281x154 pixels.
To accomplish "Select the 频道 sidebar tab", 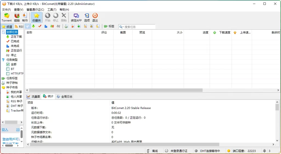I will [x=7, y=27].
